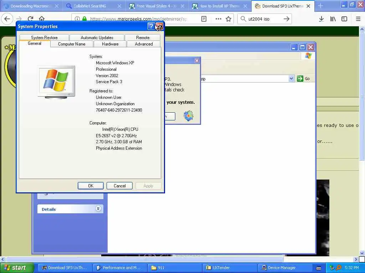The image size is (365, 273).
Task: Open the Computer Name tab
Action: click(72, 44)
